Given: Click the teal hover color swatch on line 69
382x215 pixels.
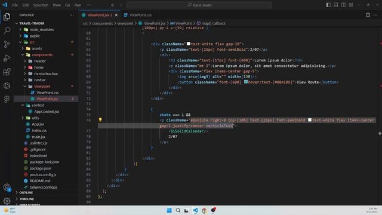Looking at the screenshot, I should (x=246, y=82).
